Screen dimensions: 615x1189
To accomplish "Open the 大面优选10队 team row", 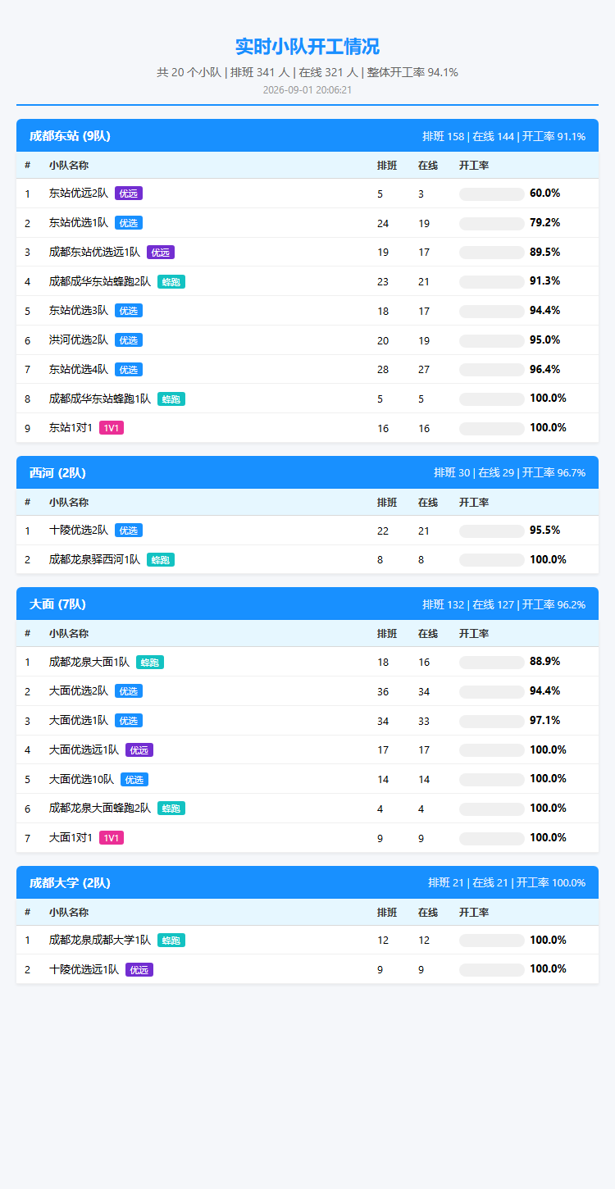I will (x=307, y=779).
